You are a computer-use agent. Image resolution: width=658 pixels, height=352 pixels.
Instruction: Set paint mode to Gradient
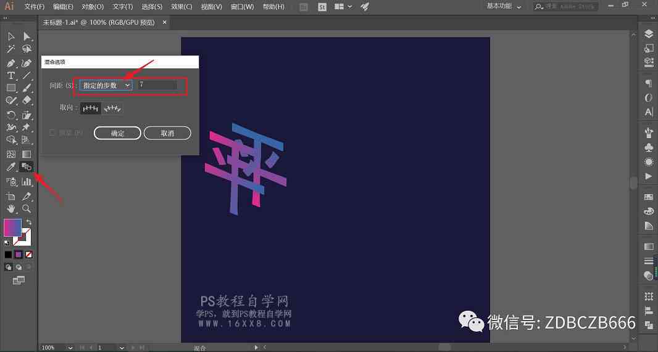tap(19, 255)
